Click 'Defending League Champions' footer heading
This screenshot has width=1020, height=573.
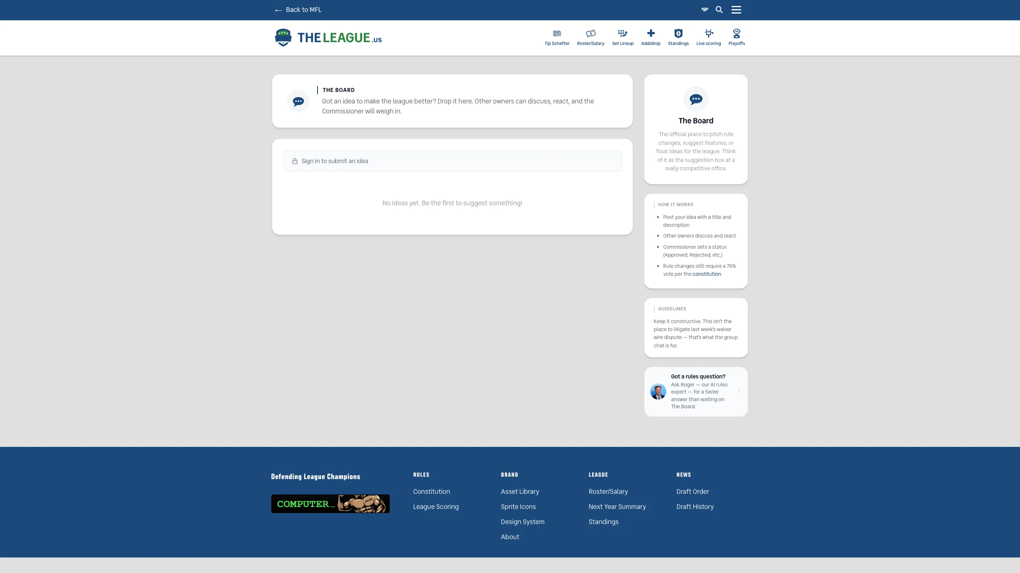pyautogui.click(x=316, y=477)
